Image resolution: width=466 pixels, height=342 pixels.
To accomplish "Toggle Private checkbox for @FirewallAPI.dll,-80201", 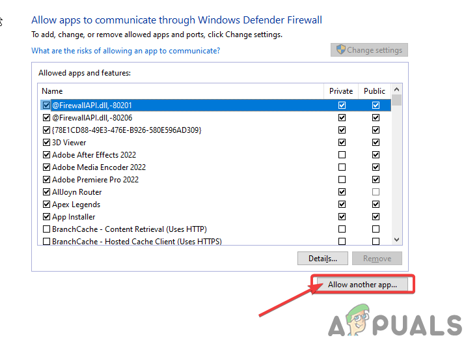I will [x=342, y=106].
